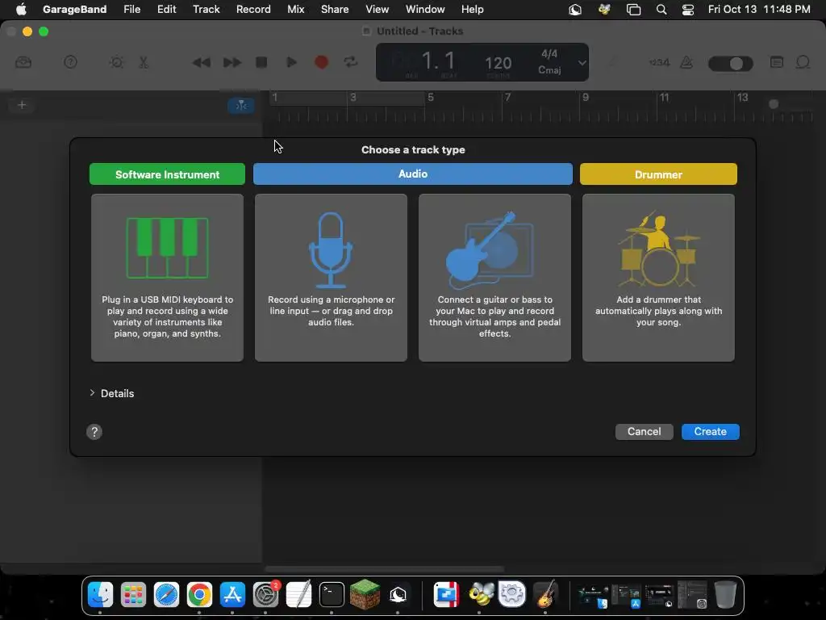This screenshot has height=620, width=826.
Task: Open the GarageBand app menu
Action: point(74,9)
